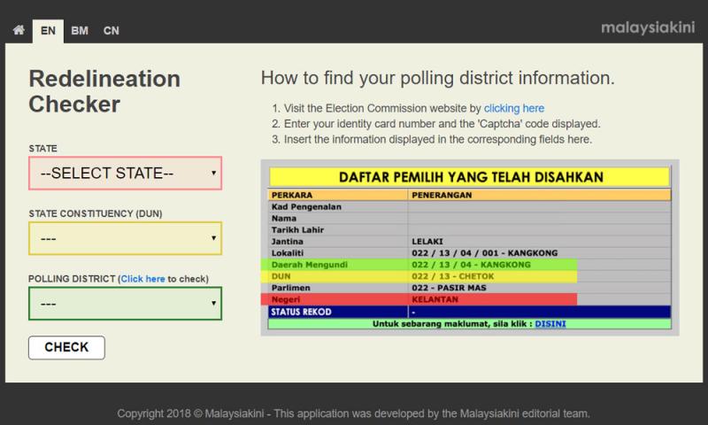
Task: Switch to the EN language tab
Action: [48, 31]
